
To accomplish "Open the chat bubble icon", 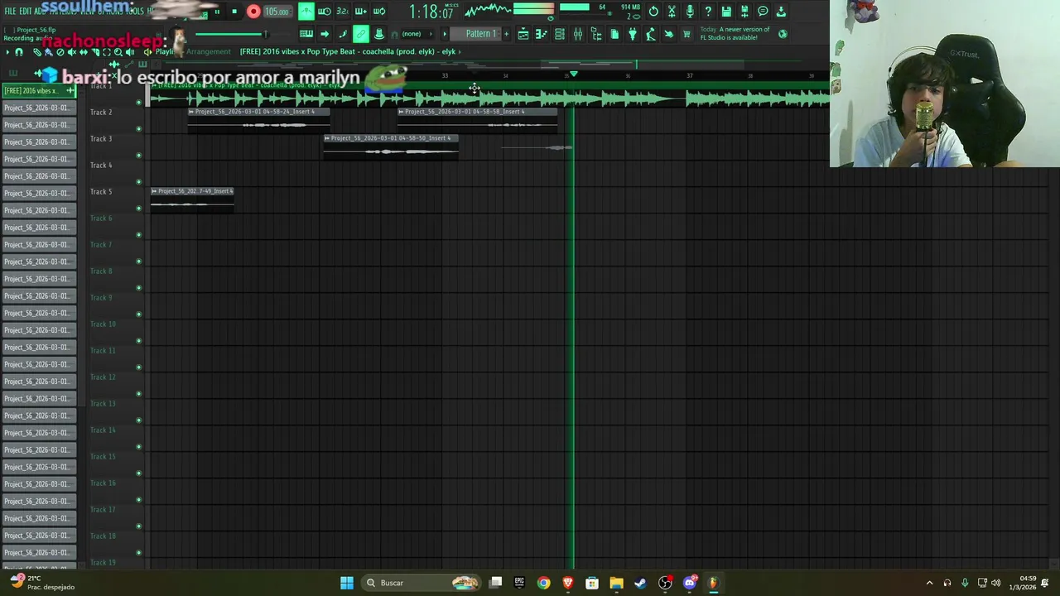I will 763,12.
